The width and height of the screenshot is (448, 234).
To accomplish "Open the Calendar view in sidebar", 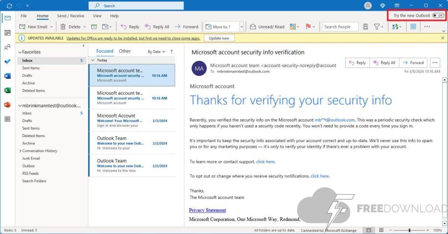I will [x=7, y=33].
